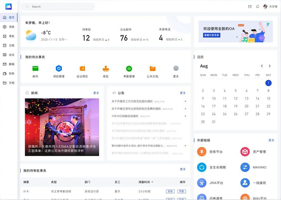Click 查看引导手册 button on banner
281x200 pixels.
(x=212, y=35)
